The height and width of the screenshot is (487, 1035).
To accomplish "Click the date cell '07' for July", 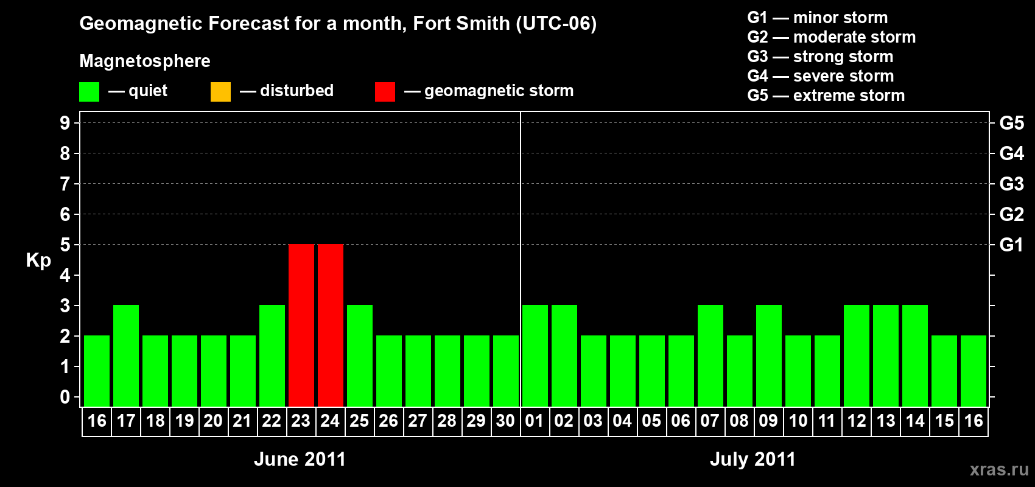I will pyautogui.click(x=710, y=421).
